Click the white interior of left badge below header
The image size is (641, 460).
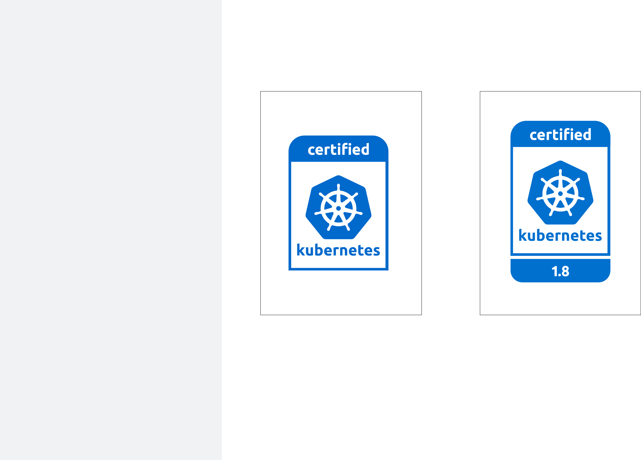click(338, 169)
